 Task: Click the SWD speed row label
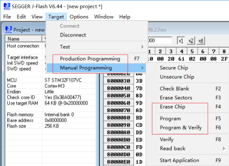(19, 69)
